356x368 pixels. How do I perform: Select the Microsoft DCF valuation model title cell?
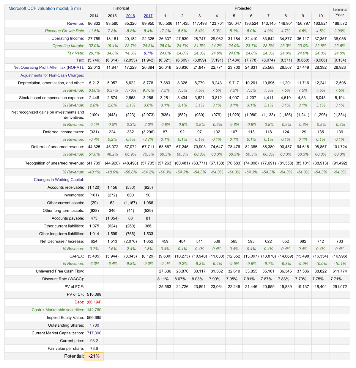pyautogui.click(x=45, y=8)
